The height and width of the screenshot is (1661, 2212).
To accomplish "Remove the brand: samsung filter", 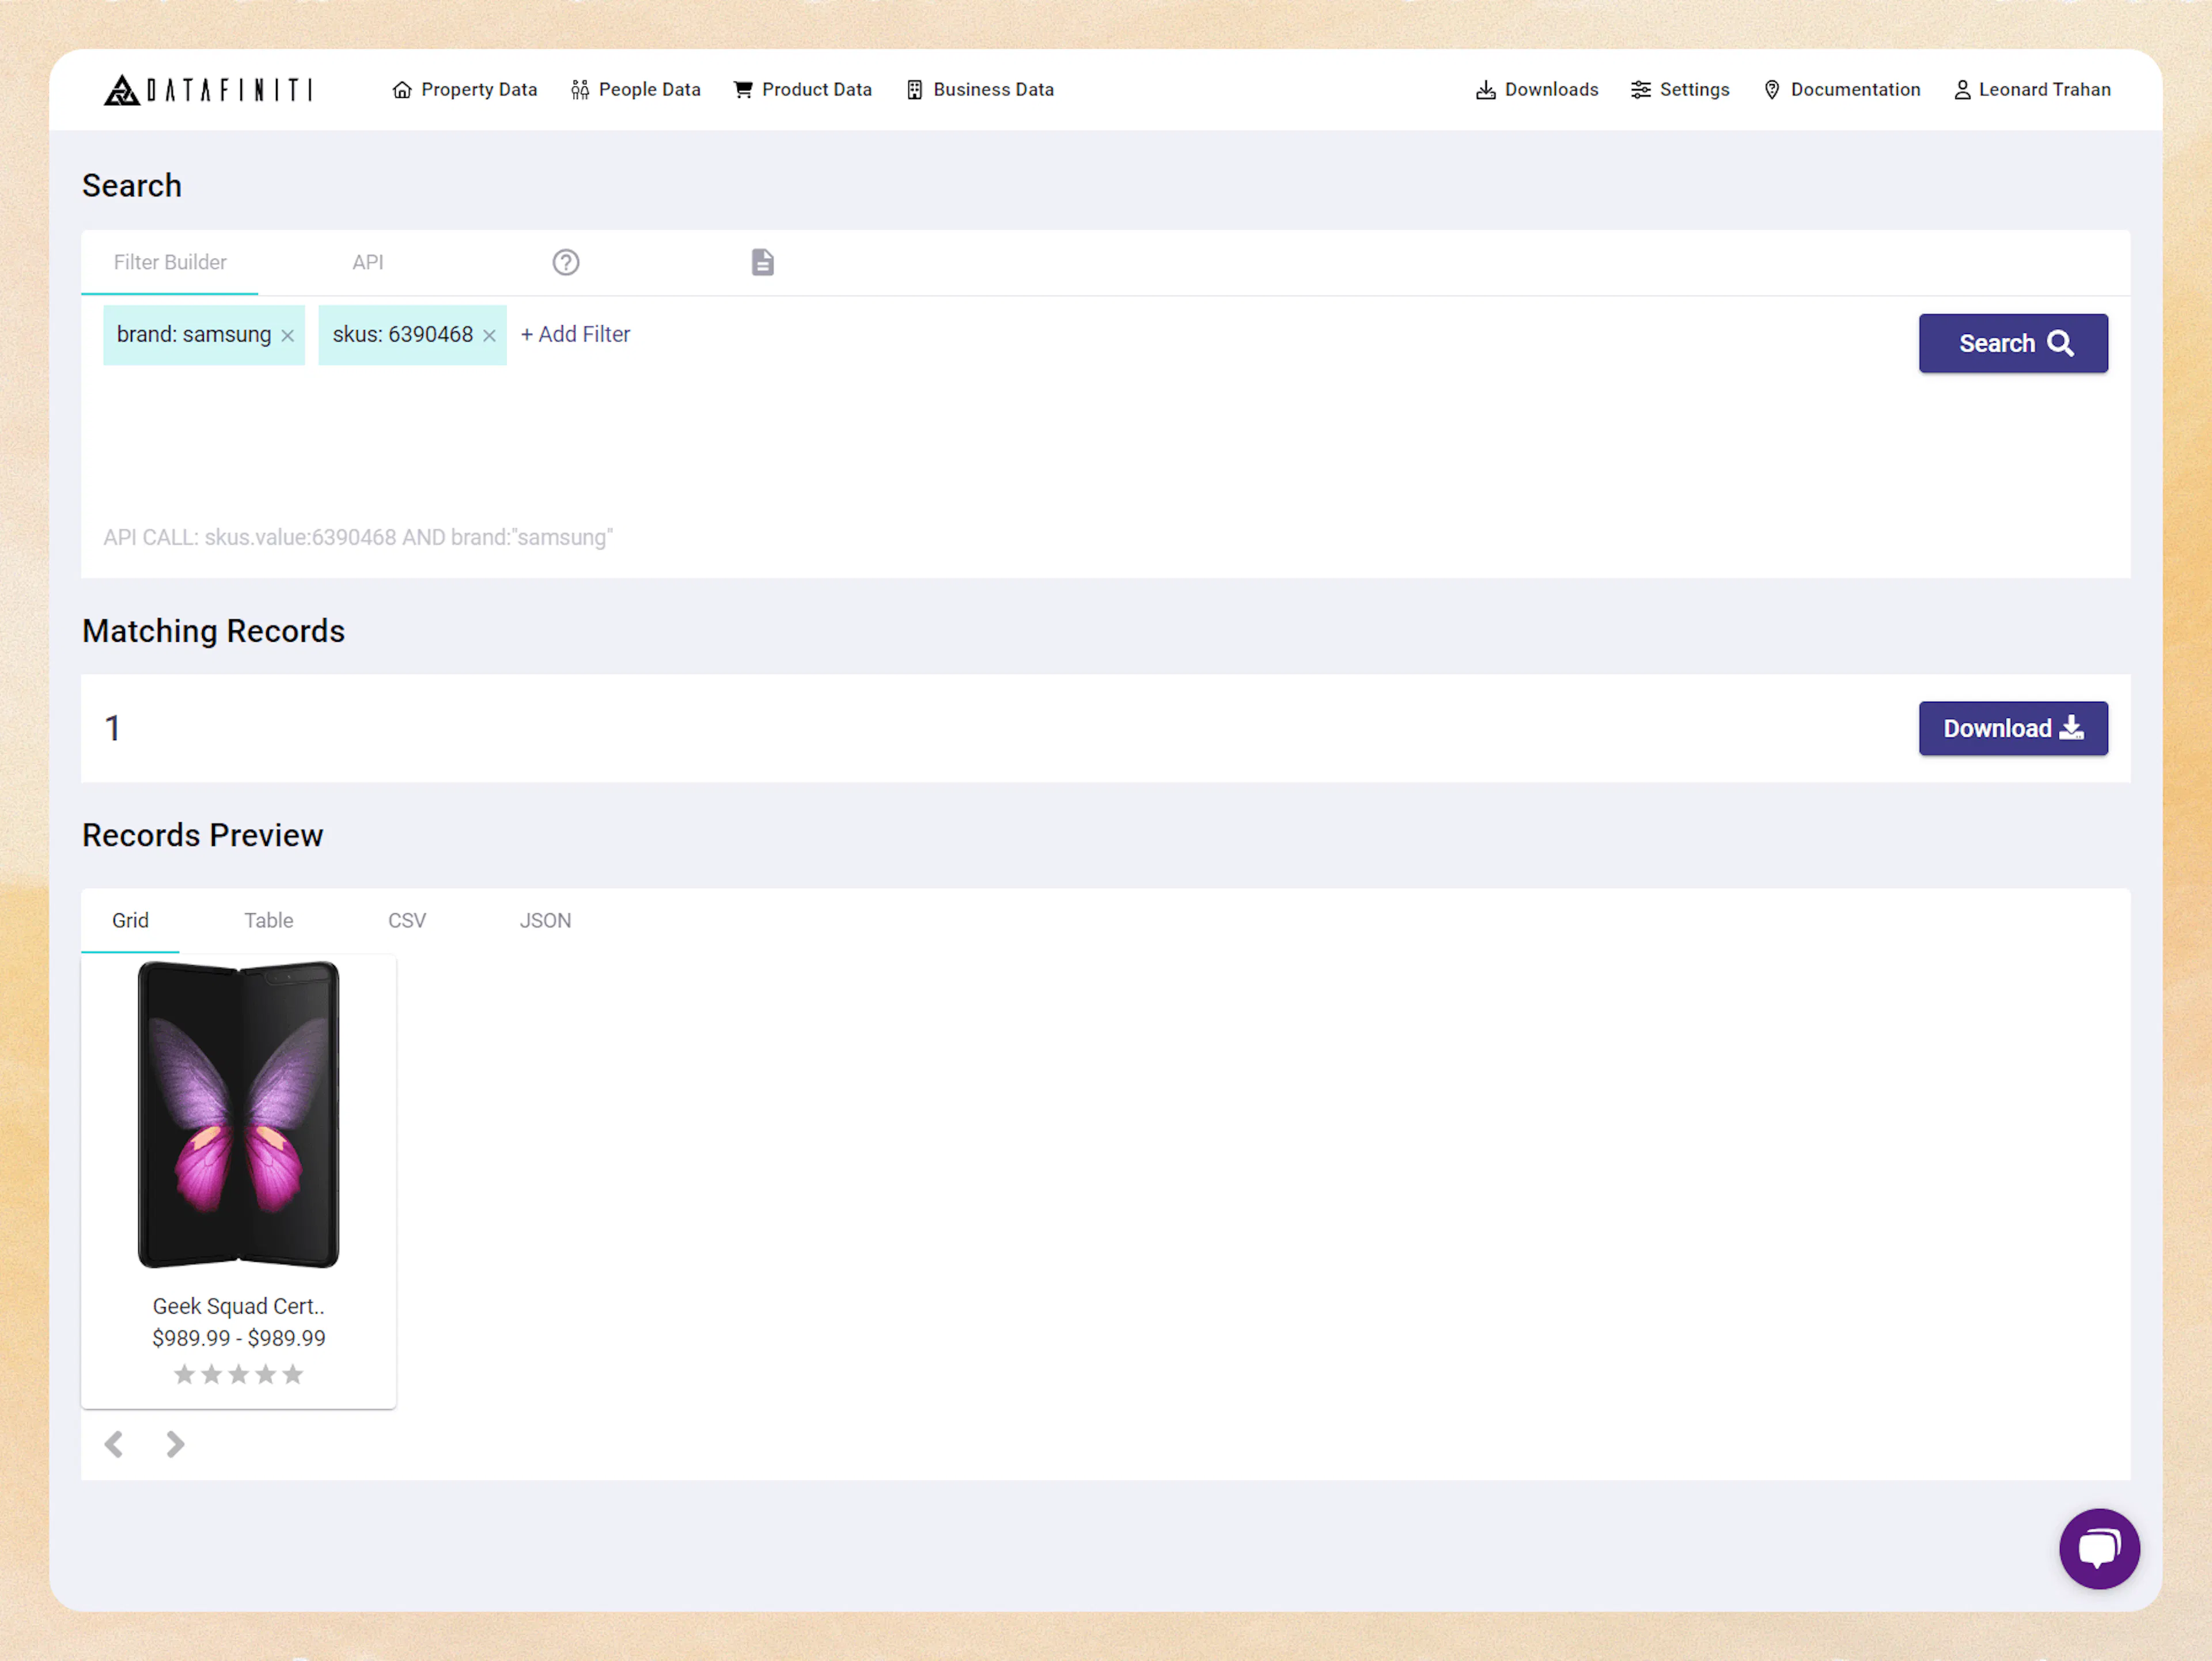I will (287, 335).
